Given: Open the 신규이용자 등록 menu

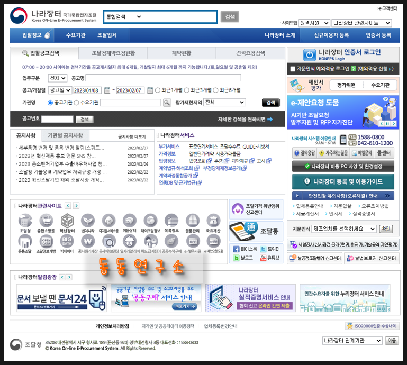Looking at the screenshot, I should (x=331, y=35).
